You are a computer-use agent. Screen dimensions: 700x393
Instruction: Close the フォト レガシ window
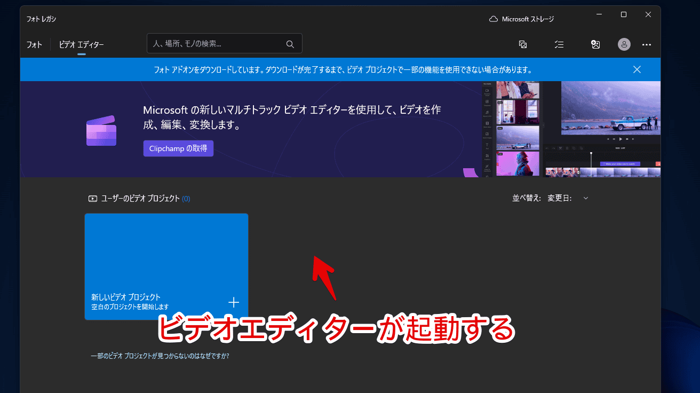tap(648, 14)
